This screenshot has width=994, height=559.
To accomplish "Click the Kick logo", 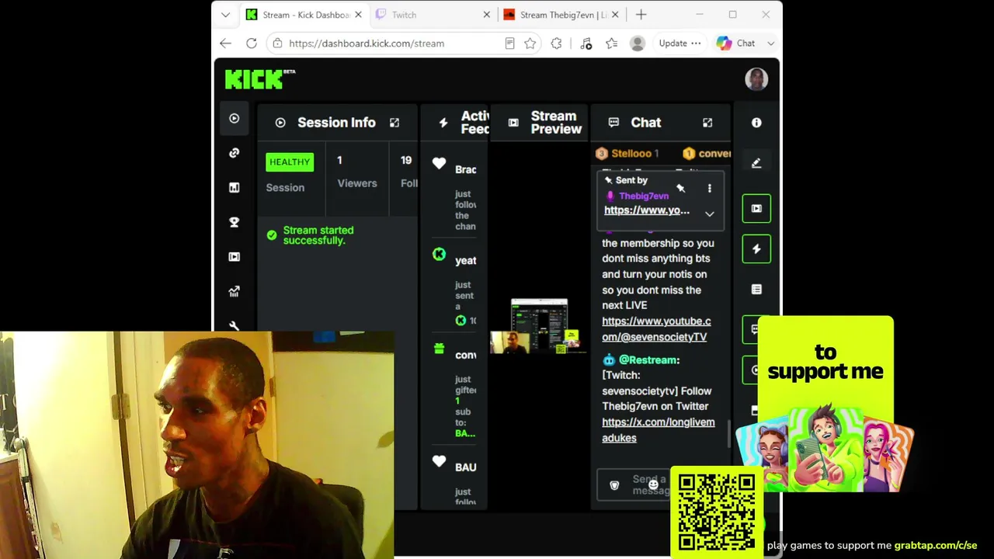I will [260, 79].
